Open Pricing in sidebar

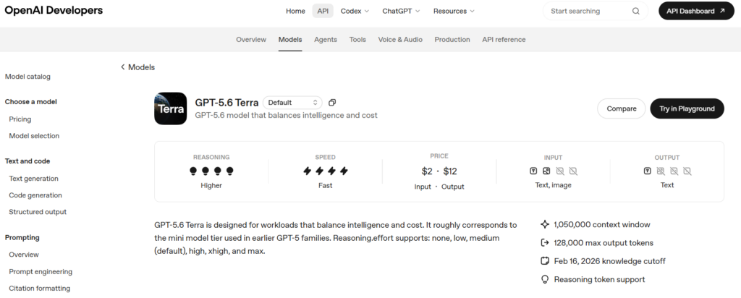[20, 119]
